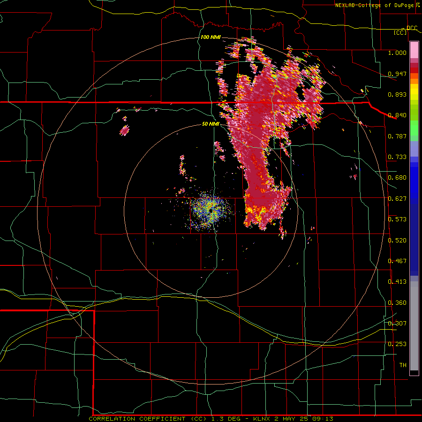Click the yellow segment of the color bar
Image resolution: width=422 pixels, height=422 pixels.
pos(414,92)
